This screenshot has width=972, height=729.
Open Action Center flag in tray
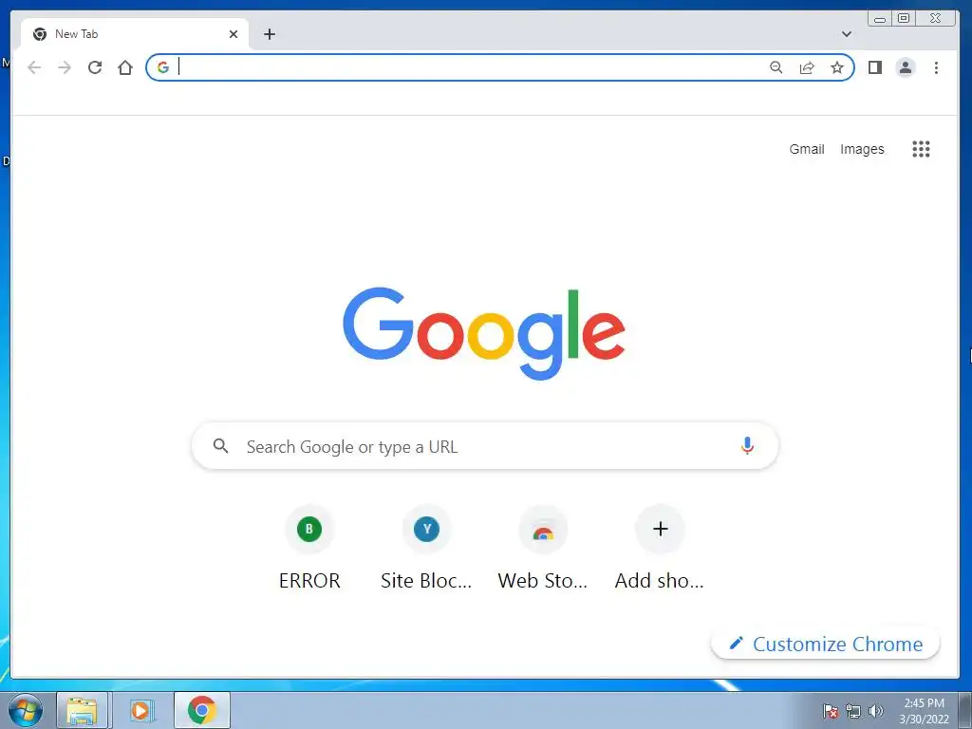pyautogui.click(x=830, y=711)
